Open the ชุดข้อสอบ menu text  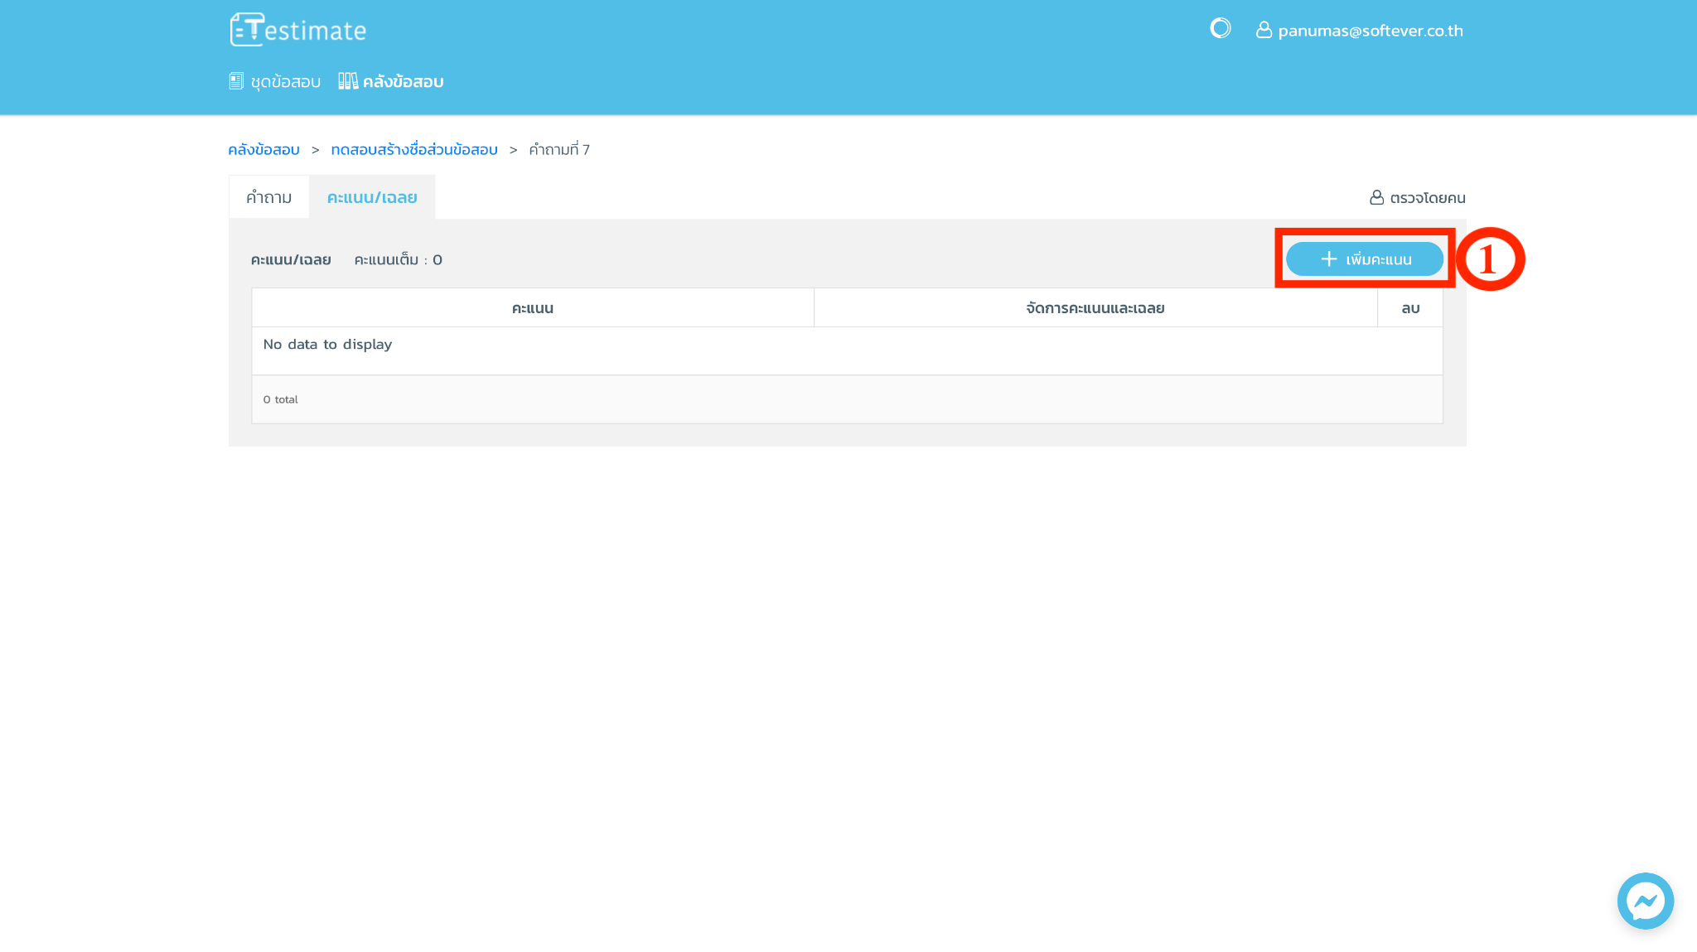click(286, 82)
